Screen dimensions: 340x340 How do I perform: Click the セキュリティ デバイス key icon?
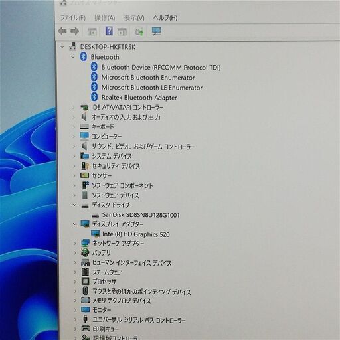pyautogui.click(x=85, y=166)
